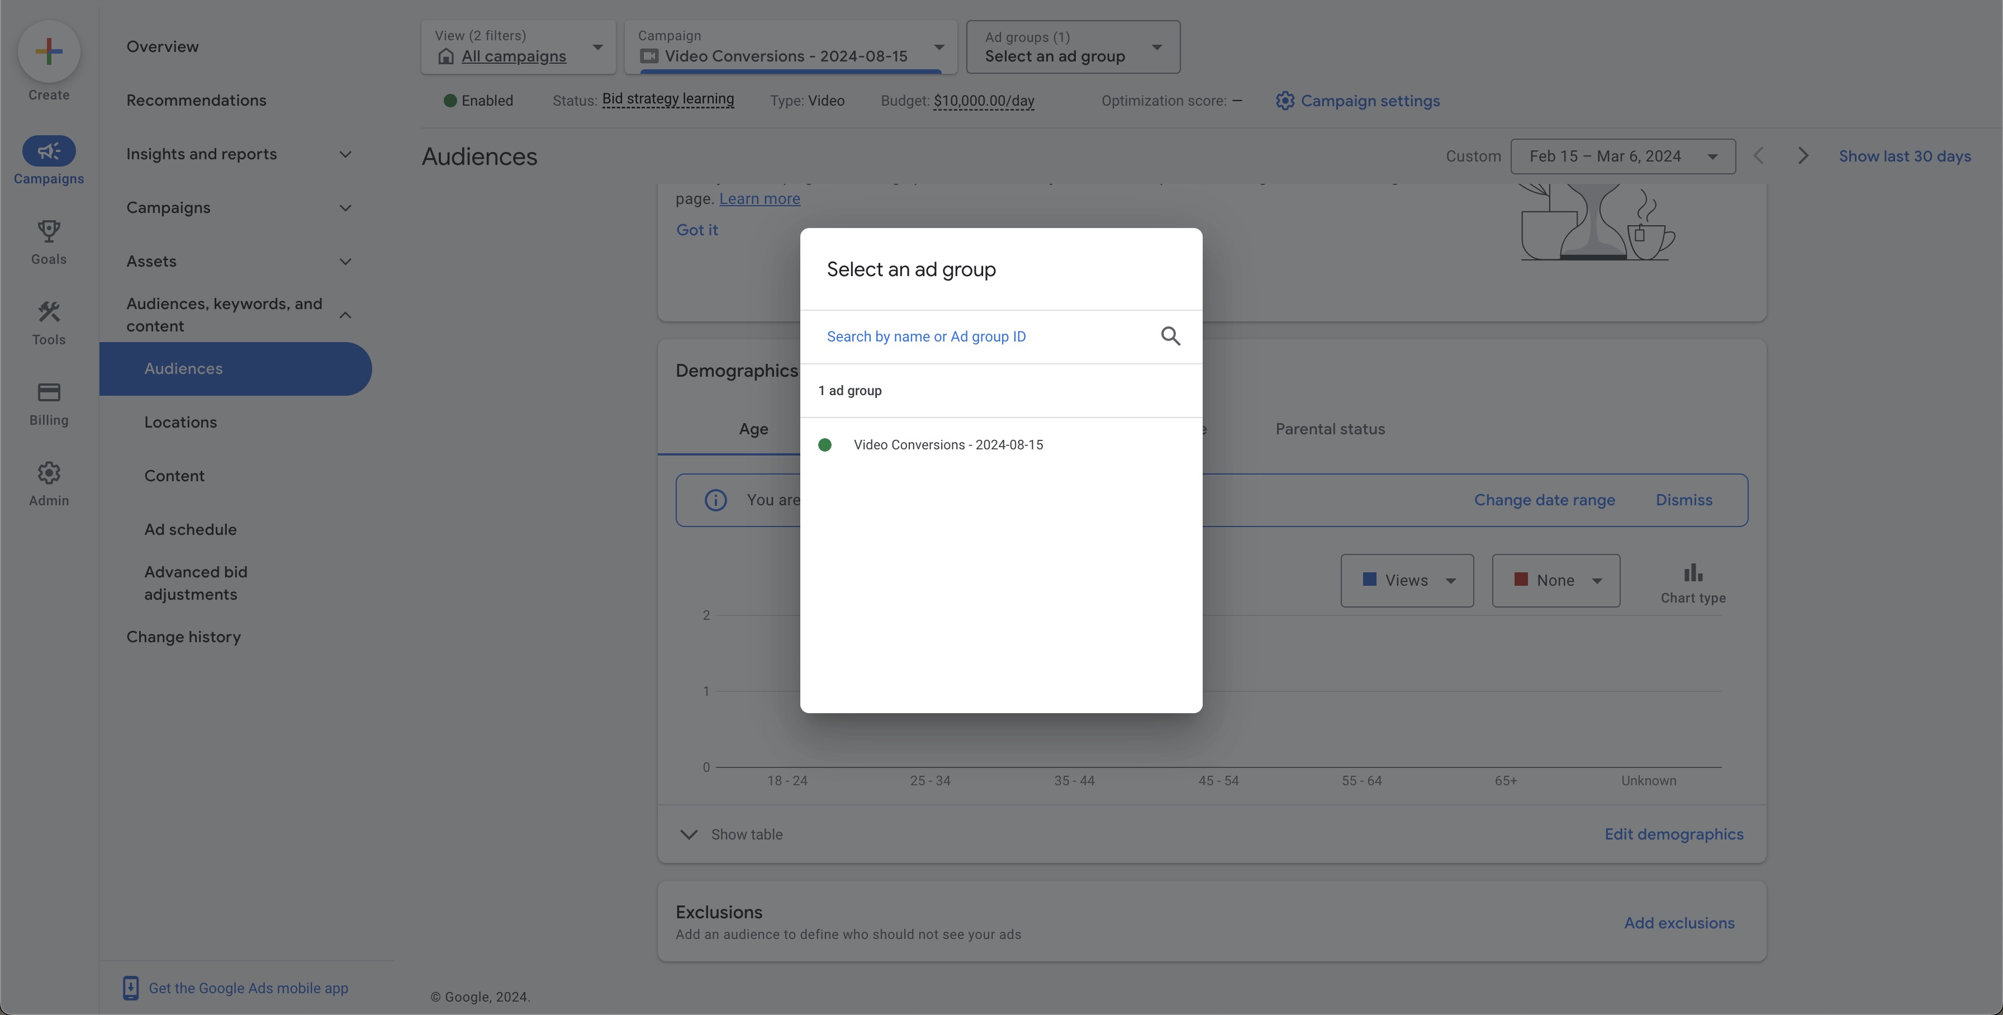This screenshot has width=2003, height=1015.
Task: Open the Views metric dropdown
Action: (1406, 581)
